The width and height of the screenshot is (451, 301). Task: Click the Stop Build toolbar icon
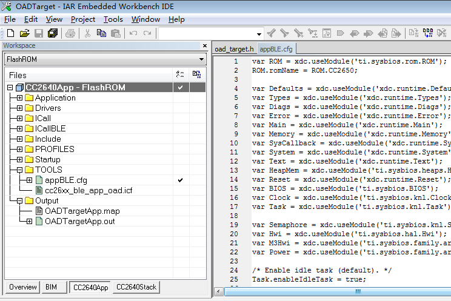(x=442, y=33)
